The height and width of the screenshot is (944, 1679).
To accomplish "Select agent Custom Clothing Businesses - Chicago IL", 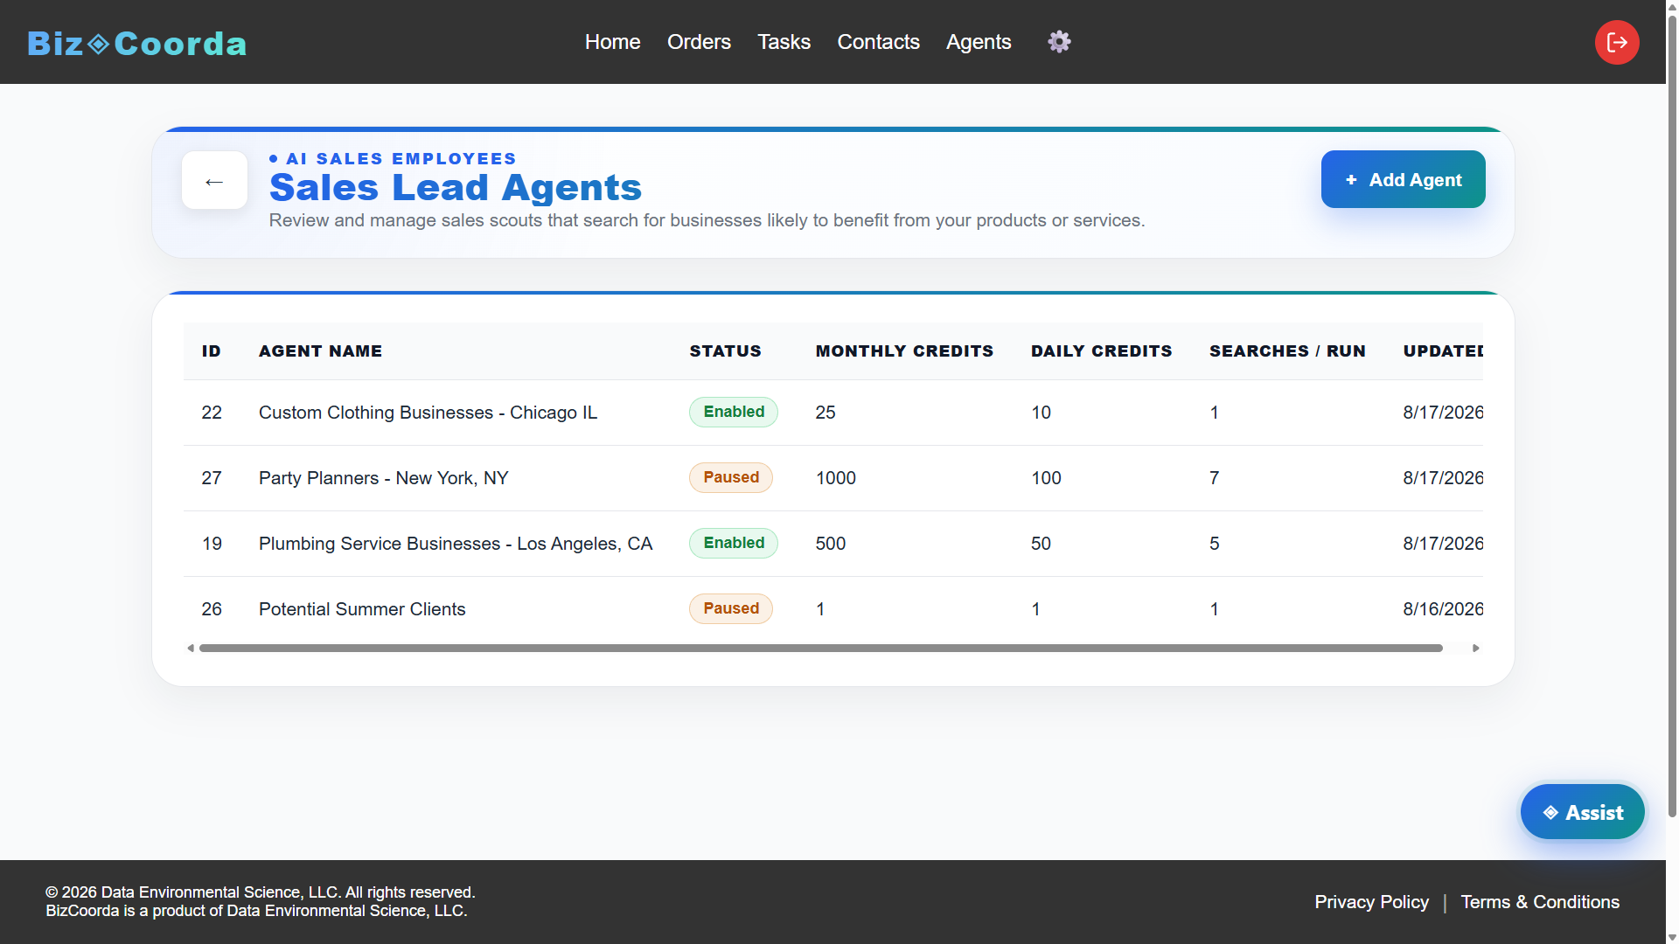I will click(428, 413).
